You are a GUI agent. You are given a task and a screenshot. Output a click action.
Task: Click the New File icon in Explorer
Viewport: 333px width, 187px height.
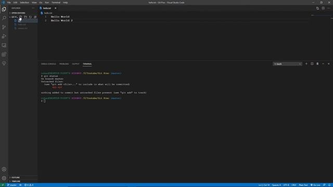[x=21, y=17]
